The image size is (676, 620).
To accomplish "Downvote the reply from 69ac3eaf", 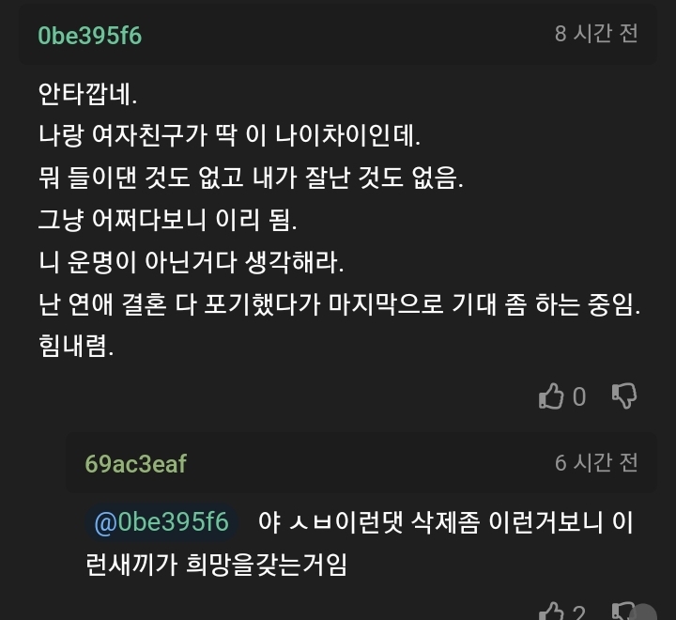I will click(622, 612).
